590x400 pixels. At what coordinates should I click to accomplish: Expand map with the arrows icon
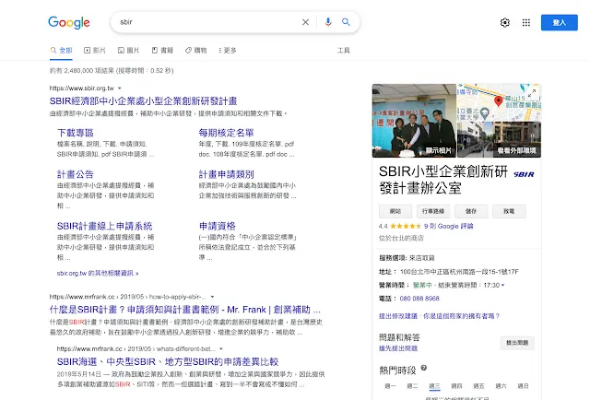click(532, 92)
